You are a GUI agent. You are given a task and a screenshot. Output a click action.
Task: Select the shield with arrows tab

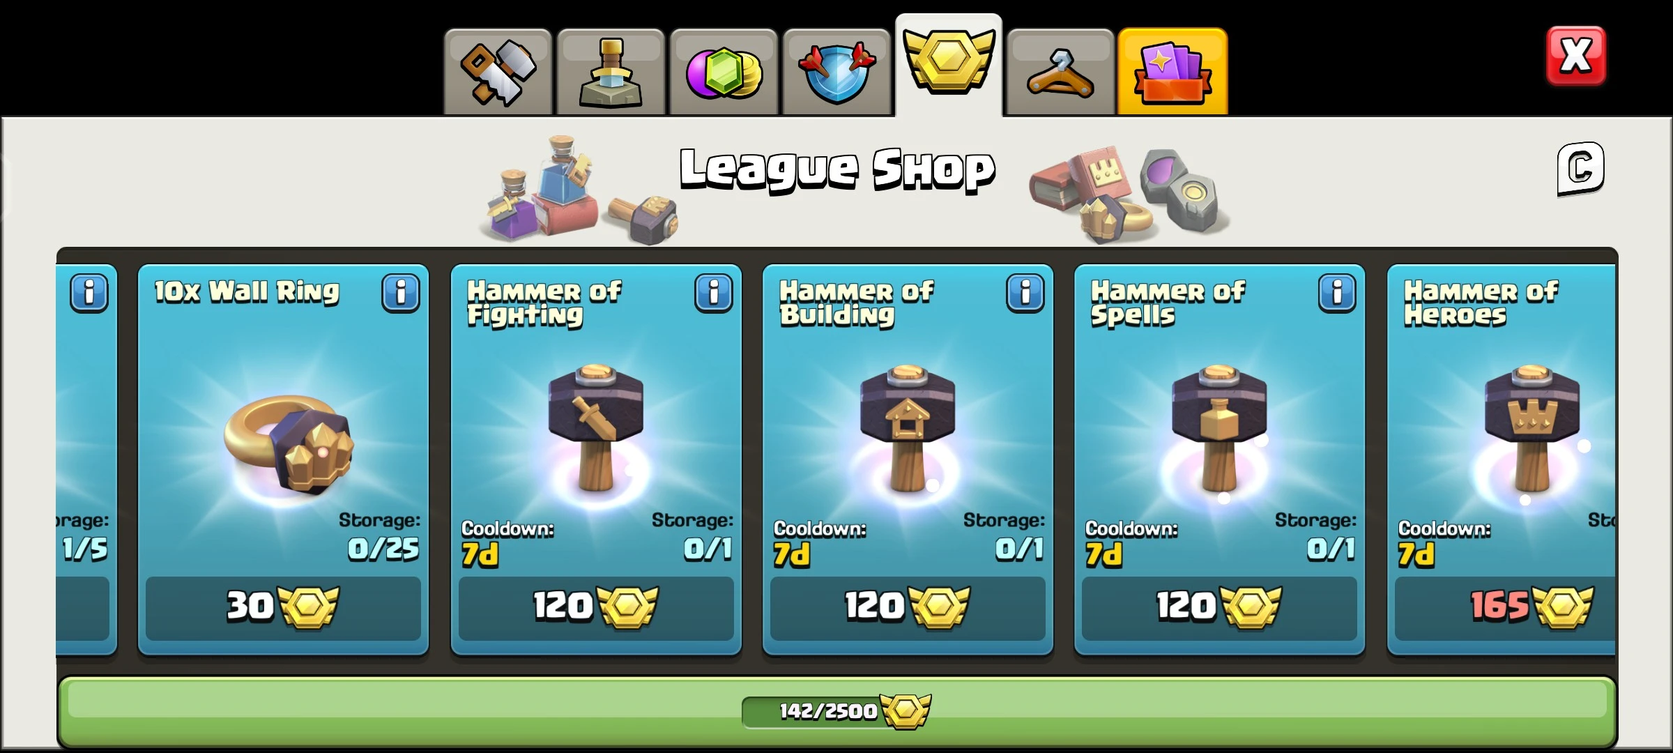click(837, 73)
